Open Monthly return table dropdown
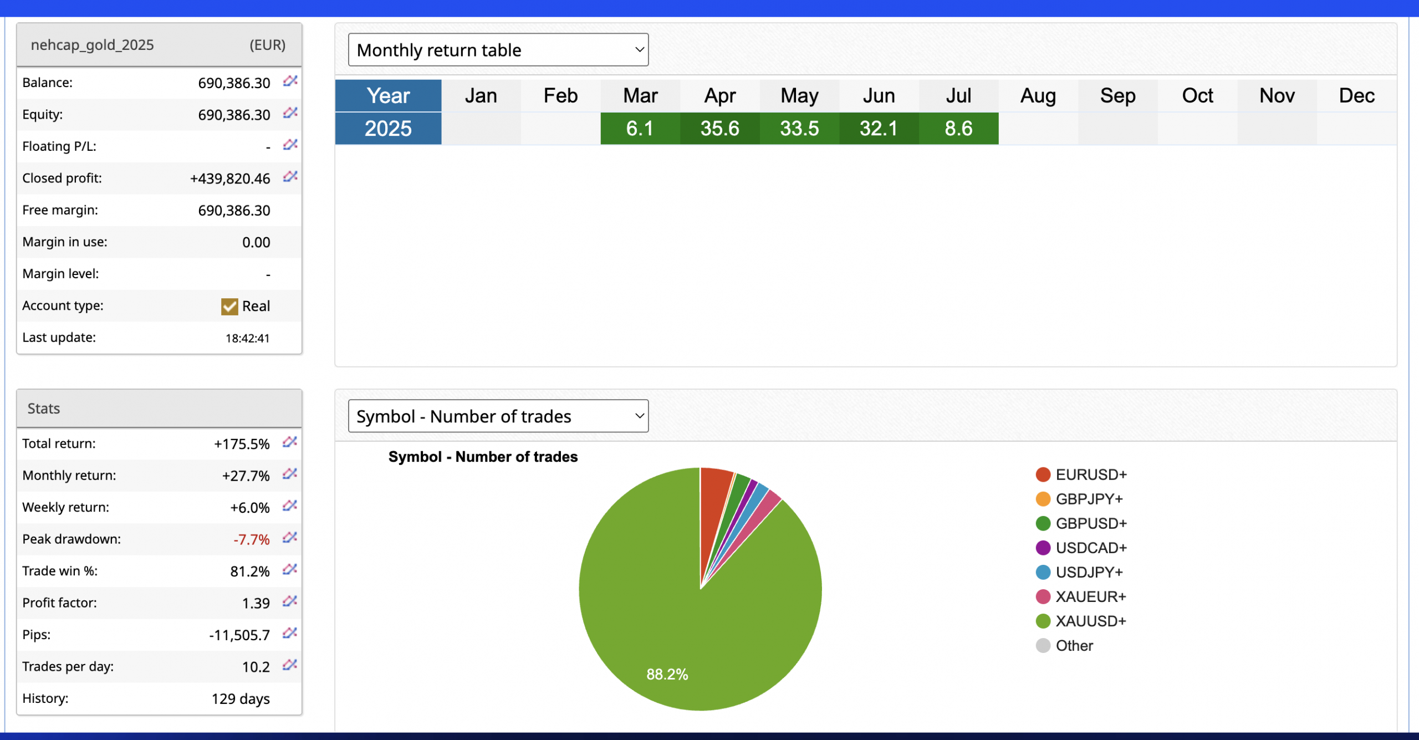This screenshot has height=740, width=1419. pyautogui.click(x=498, y=50)
